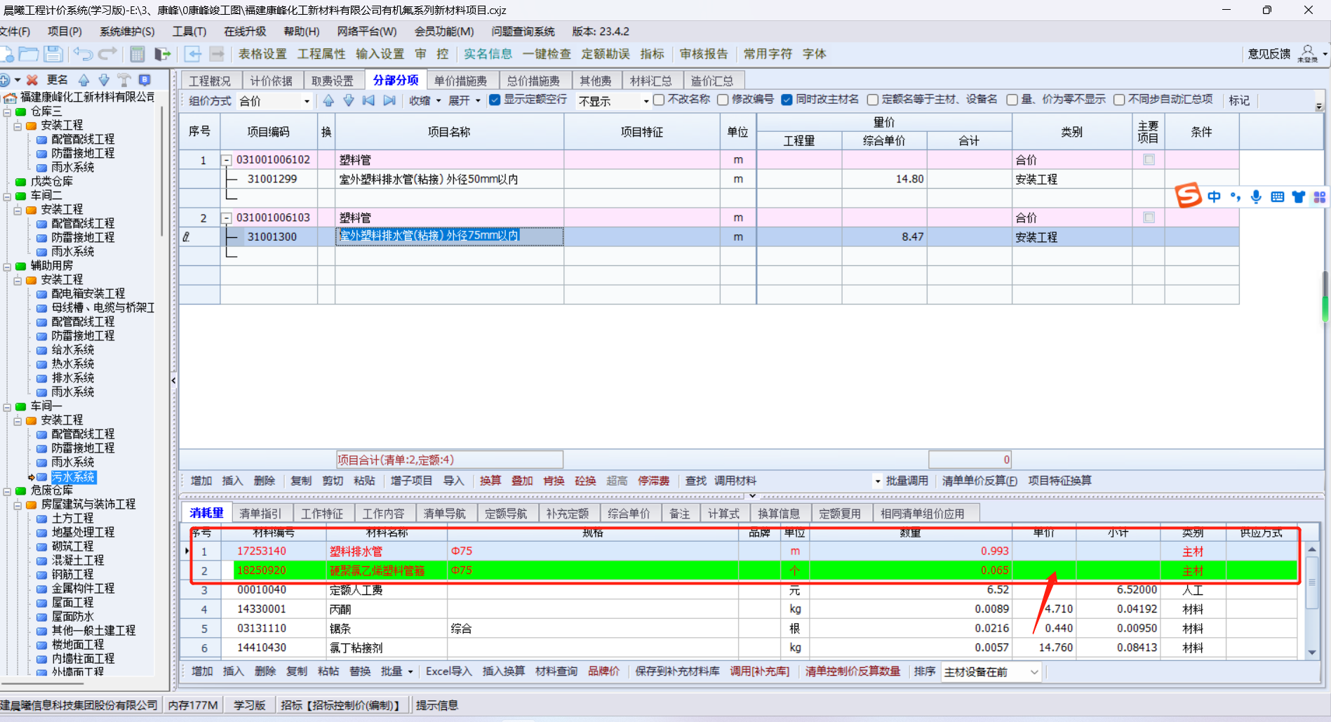Image resolution: width=1331 pixels, height=722 pixels.
Task: Collapse item 031001006102 in the table
Action: coord(227,160)
